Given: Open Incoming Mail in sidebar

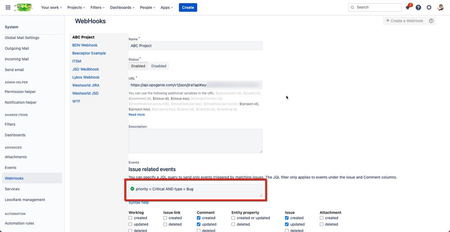Looking at the screenshot, I should pos(17,59).
